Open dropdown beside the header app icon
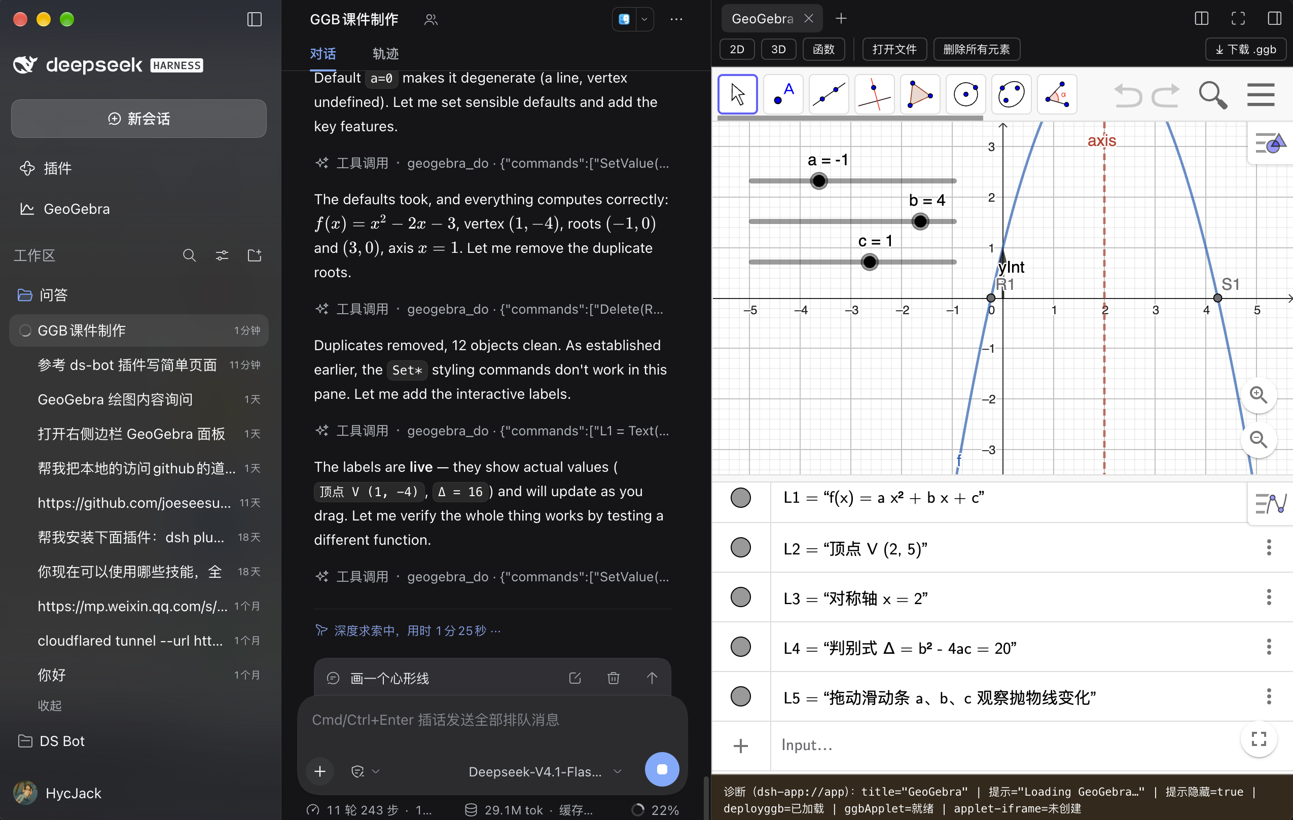The width and height of the screenshot is (1293, 820). 644,19
